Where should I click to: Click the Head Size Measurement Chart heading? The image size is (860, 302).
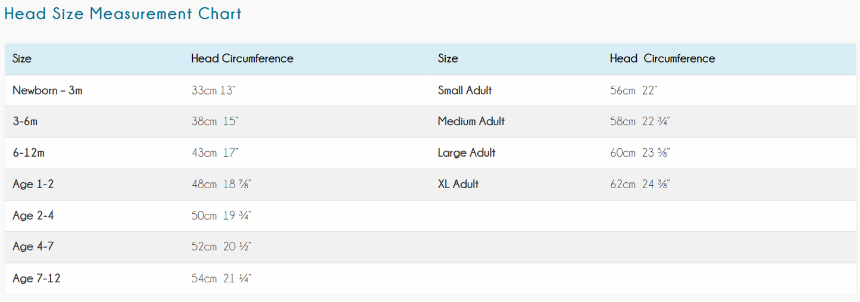pos(123,14)
